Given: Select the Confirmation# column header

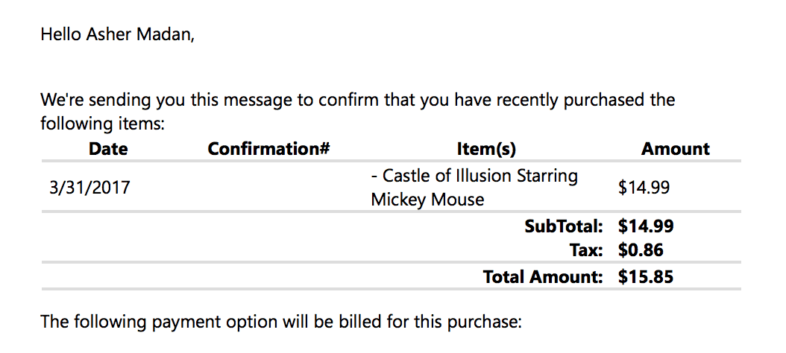Looking at the screenshot, I should click(268, 149).
